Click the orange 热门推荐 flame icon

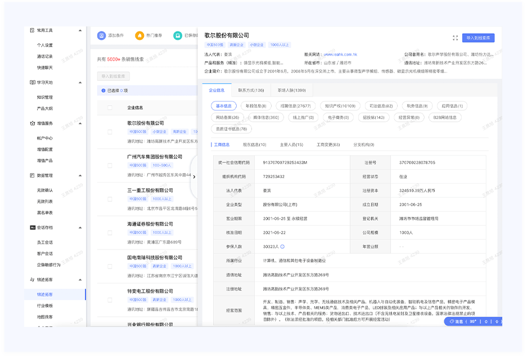pyautogui.click(x=139, y=35)
